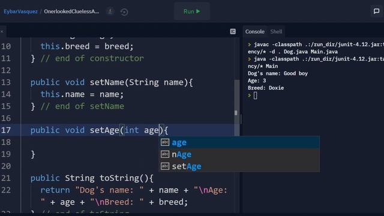Screen dimensions: 384x216
Task: Click the icon next to the repl name
Action: (x=110, y=11)
